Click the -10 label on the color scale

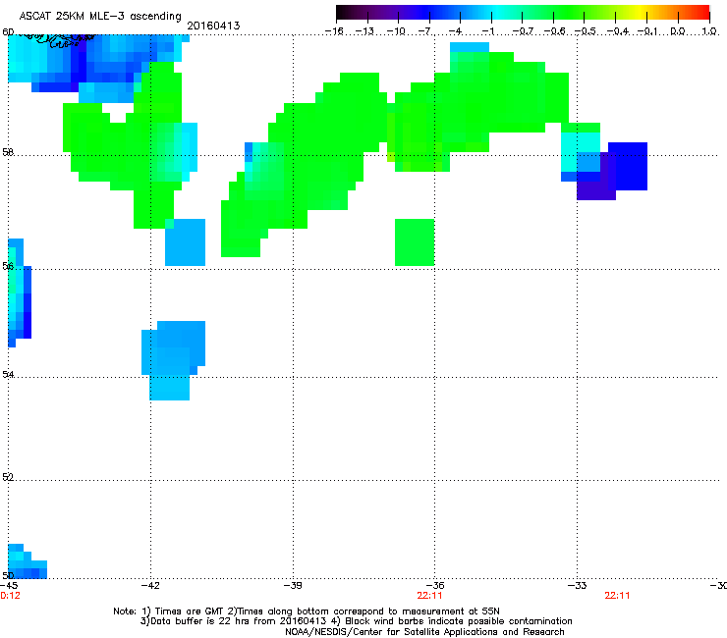pyautogui.click(x=396, y=31)
